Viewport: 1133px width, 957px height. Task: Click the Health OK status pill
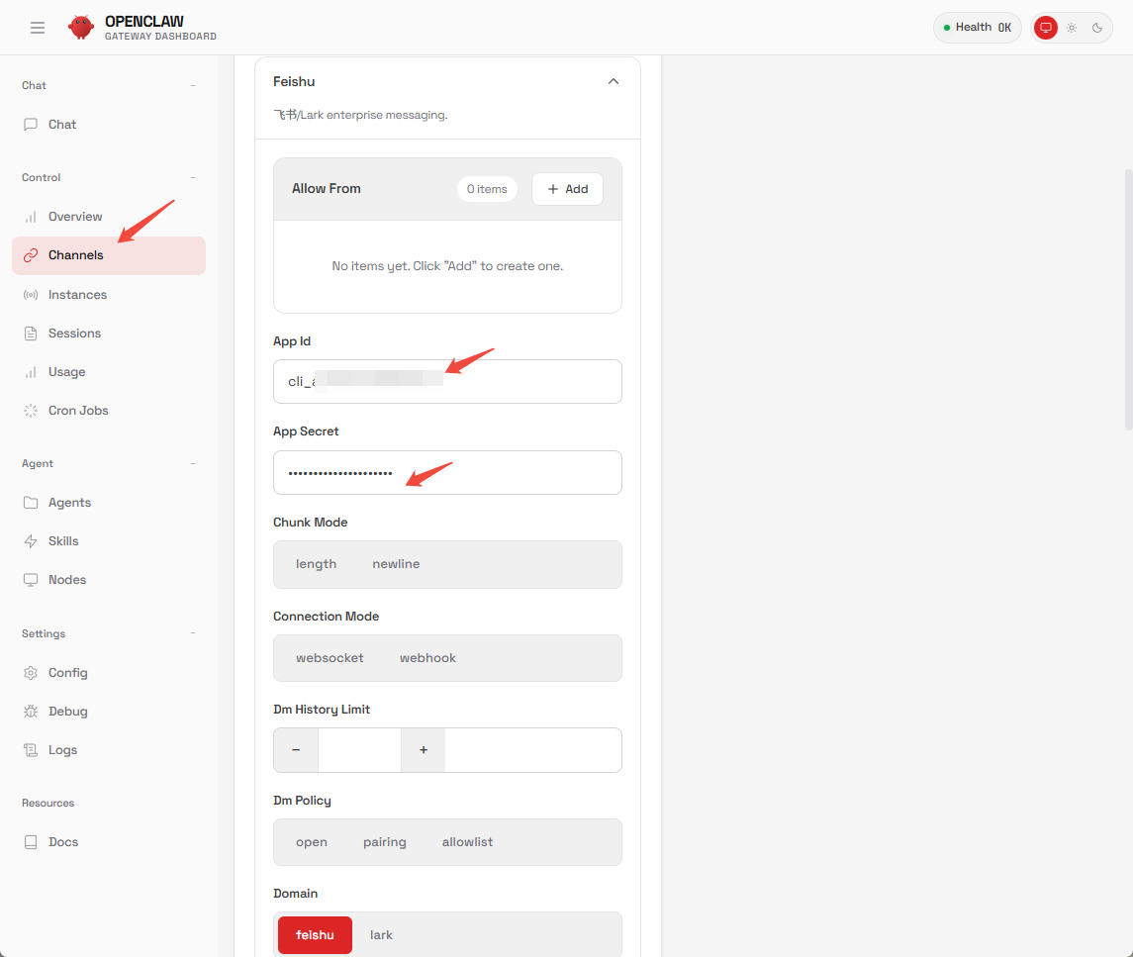[977, 28]
